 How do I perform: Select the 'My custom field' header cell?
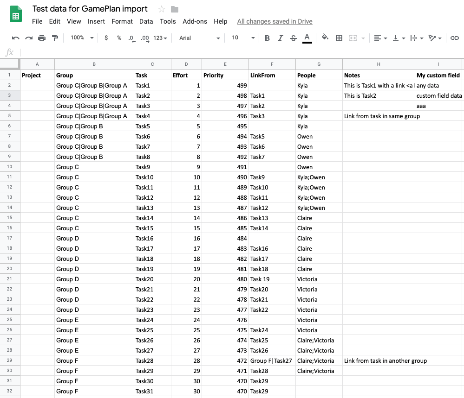click(x=438, y=75)
